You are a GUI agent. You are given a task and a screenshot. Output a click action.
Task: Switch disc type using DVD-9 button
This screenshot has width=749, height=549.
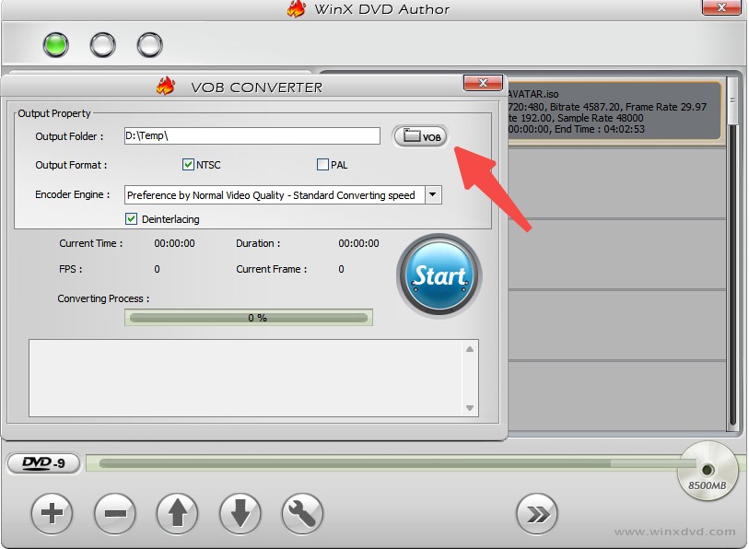[43, 463]
